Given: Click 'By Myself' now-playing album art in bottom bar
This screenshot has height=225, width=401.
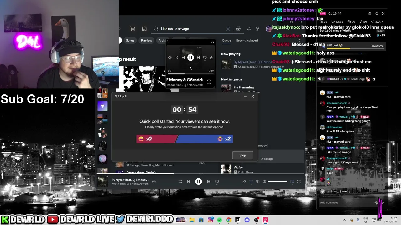Looking at the screenshot, I should [x=102, y=182].
